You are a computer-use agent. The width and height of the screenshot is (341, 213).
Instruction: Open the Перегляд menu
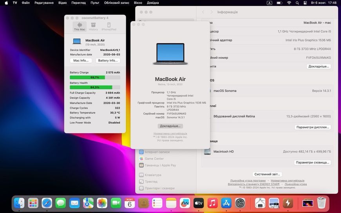pos(78,3)
